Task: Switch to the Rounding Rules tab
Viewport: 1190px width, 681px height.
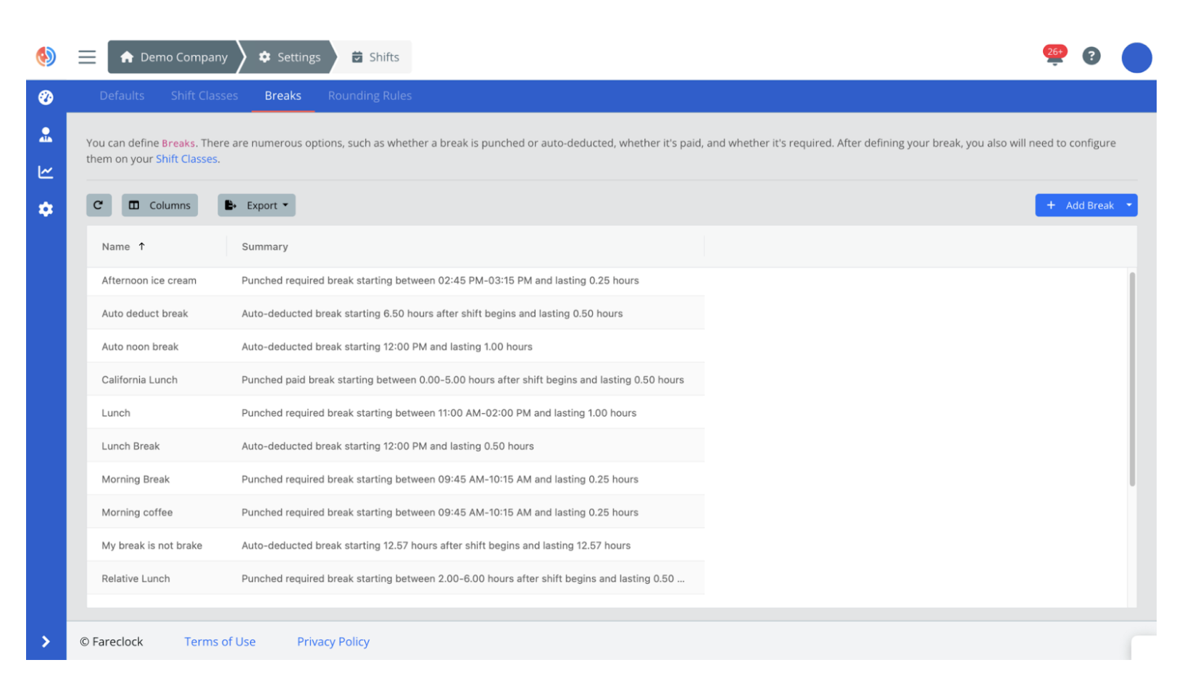Action: [370, 96]
